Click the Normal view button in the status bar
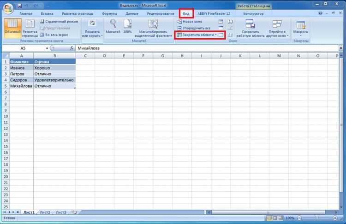Image resolution: width=346 pixels, height=224 pixels. pyautogui.click(x=269, y=218)
